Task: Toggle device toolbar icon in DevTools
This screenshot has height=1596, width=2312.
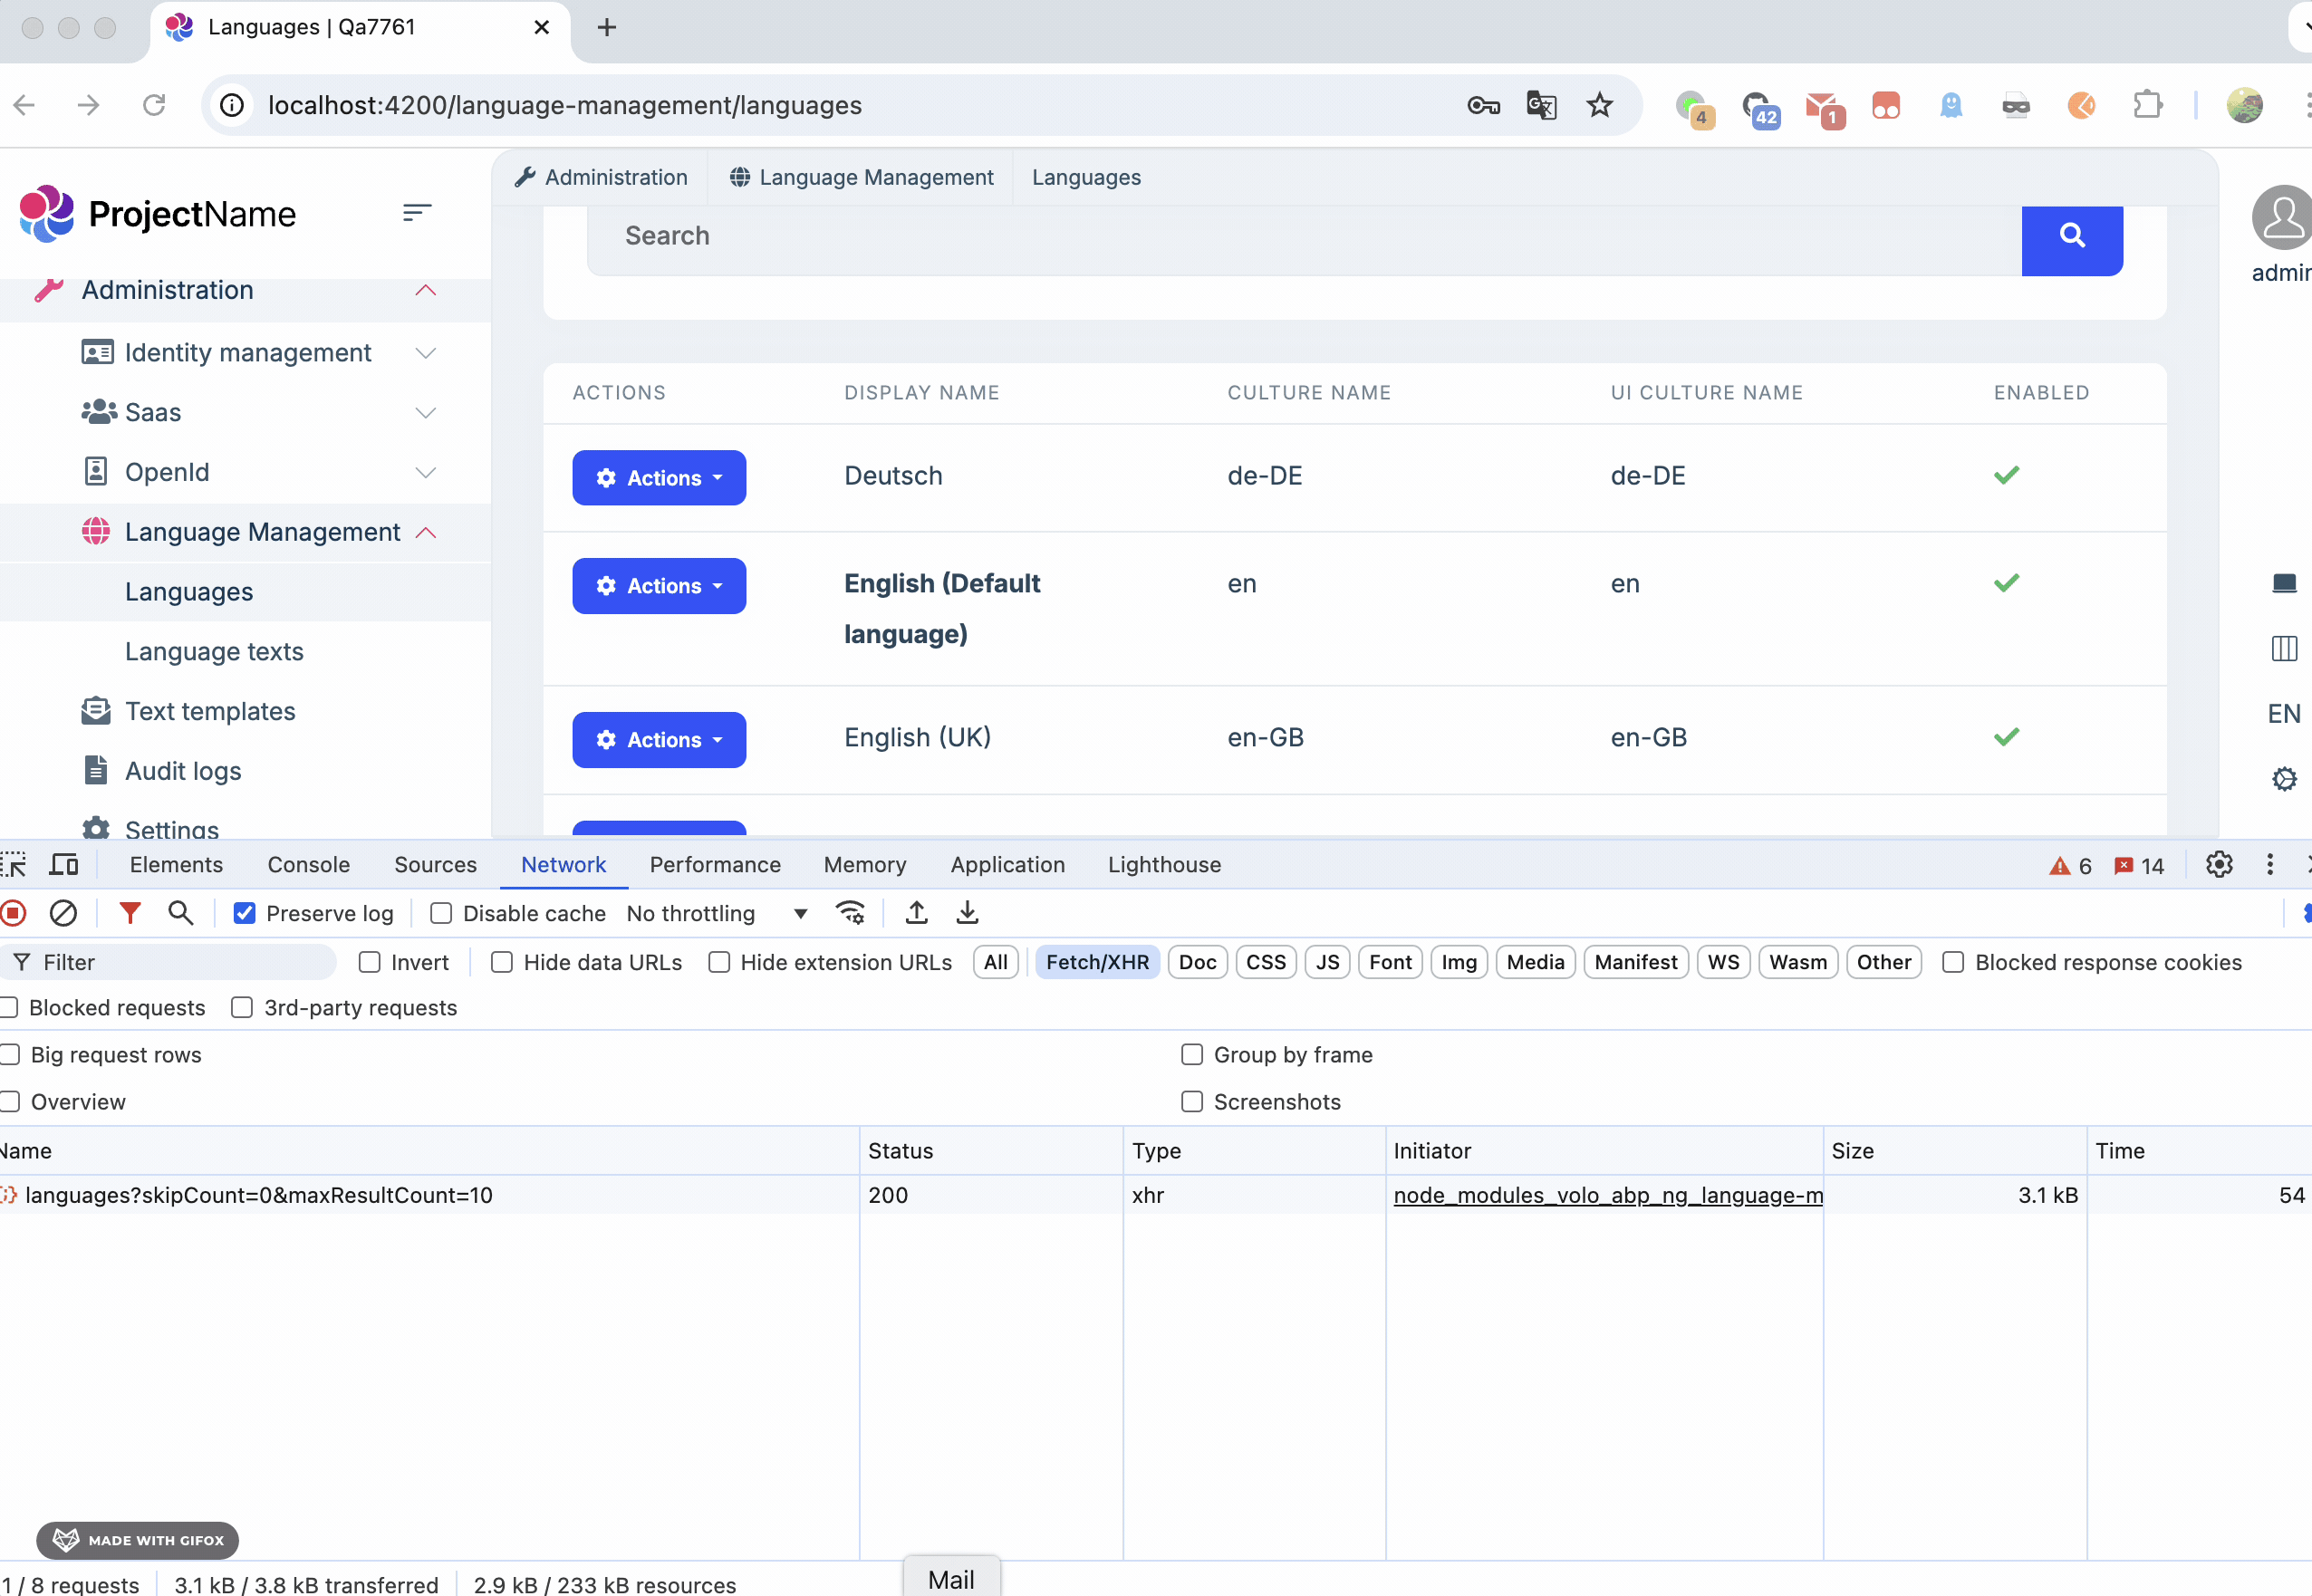Action: point(65,865)
